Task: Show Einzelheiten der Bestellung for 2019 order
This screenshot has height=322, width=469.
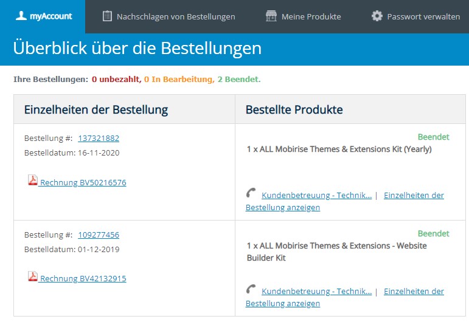Action: click(x=414, y=292)
